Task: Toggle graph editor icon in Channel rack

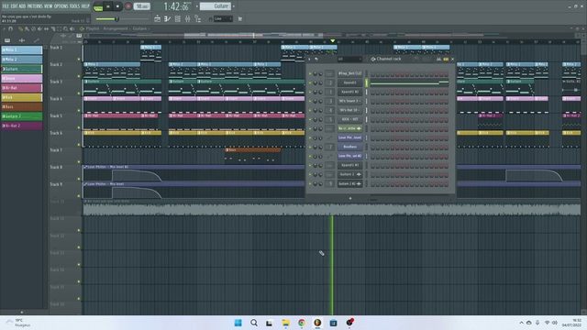Action: pyautogui.click(x=438, y=59)
